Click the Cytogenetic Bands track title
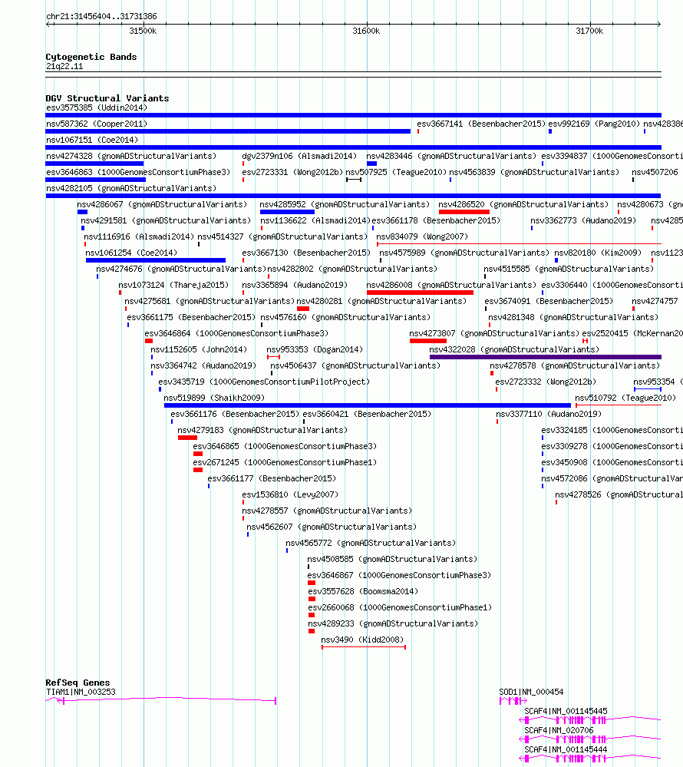 (x=91, y=57)
